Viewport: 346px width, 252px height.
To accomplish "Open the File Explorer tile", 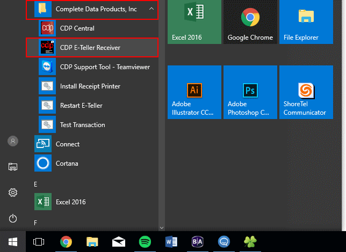I will pos(306,21).
